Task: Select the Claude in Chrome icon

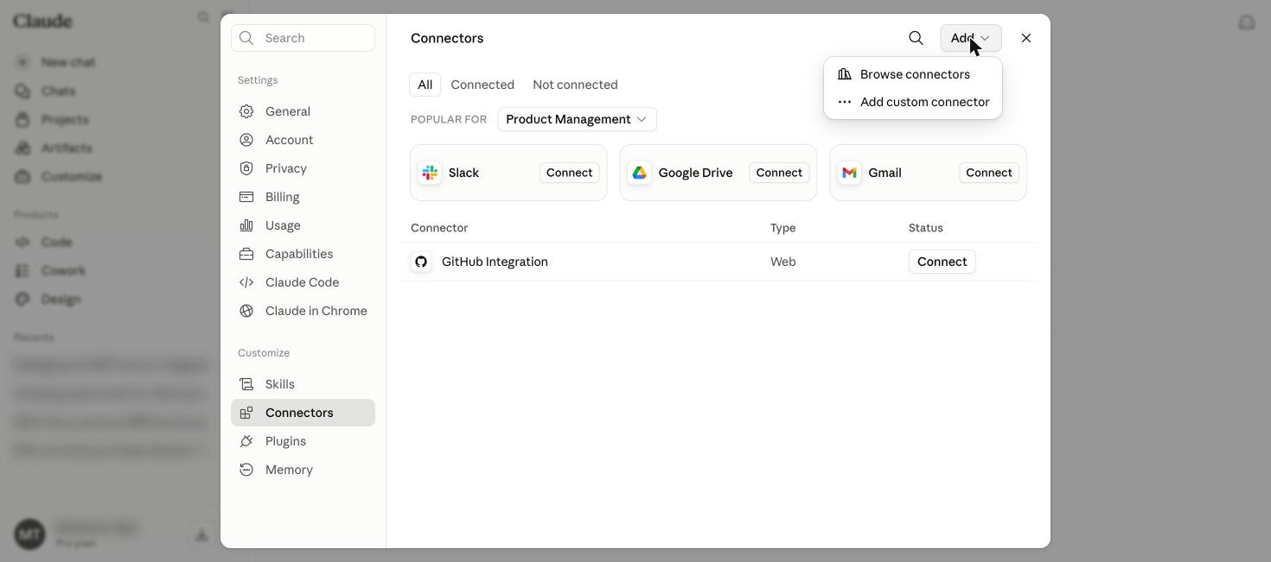Action: pos(246,311)
